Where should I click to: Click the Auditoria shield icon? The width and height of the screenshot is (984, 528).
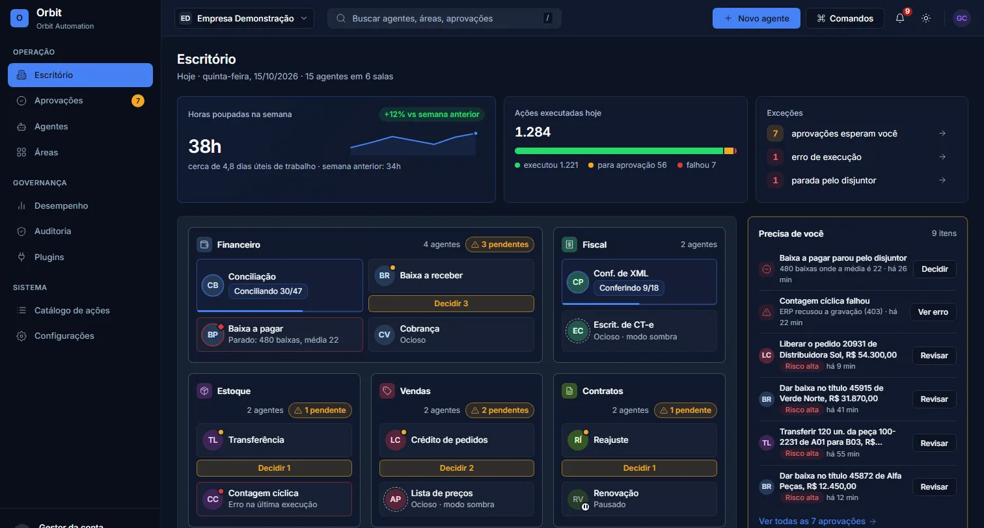pyautogui.click(x=21, y=231)
